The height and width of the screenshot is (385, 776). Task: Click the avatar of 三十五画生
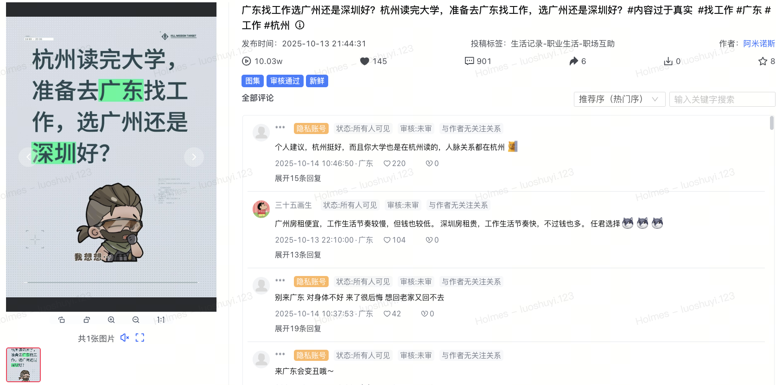point(261,209)
